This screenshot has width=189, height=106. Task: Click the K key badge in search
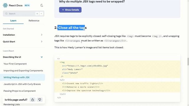[41, 14]
